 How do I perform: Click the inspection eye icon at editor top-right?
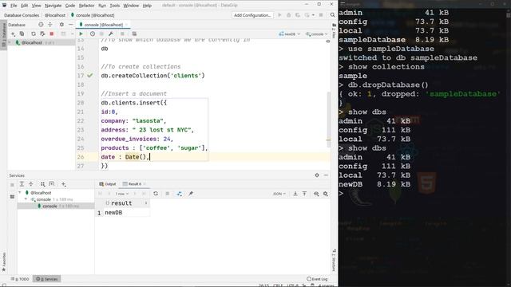click(328, 41)
